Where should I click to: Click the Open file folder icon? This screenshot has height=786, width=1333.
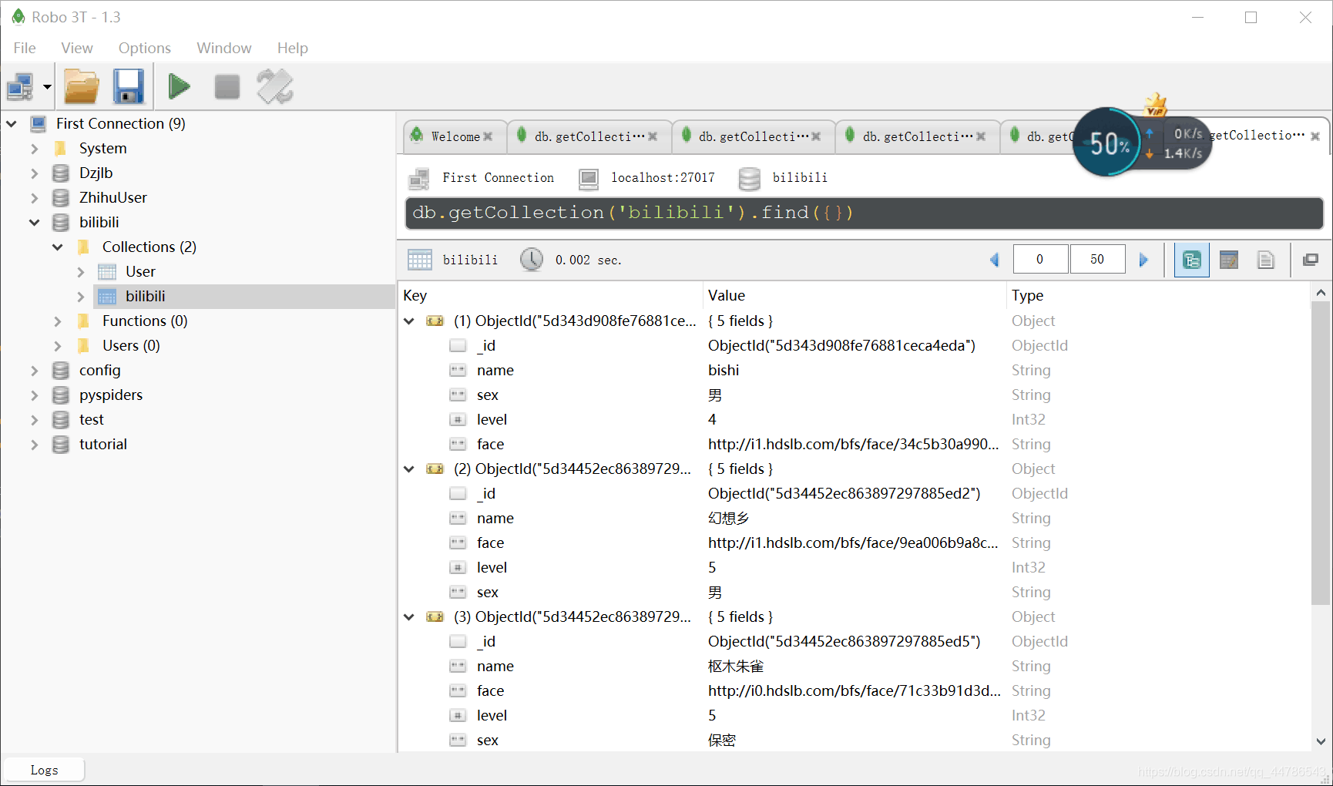click(82, 86)
